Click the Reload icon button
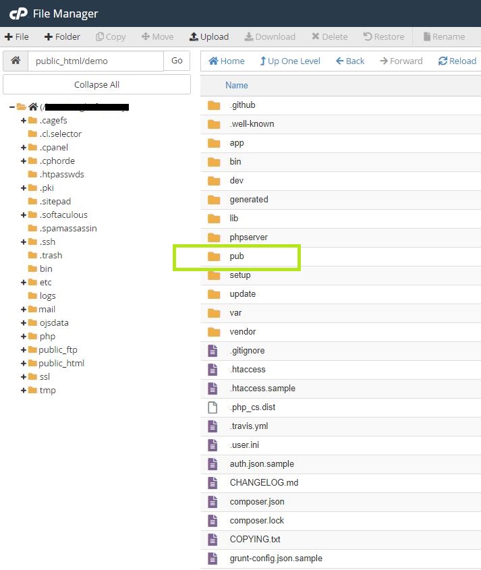 pyautogui.click(x=457, y=61)
